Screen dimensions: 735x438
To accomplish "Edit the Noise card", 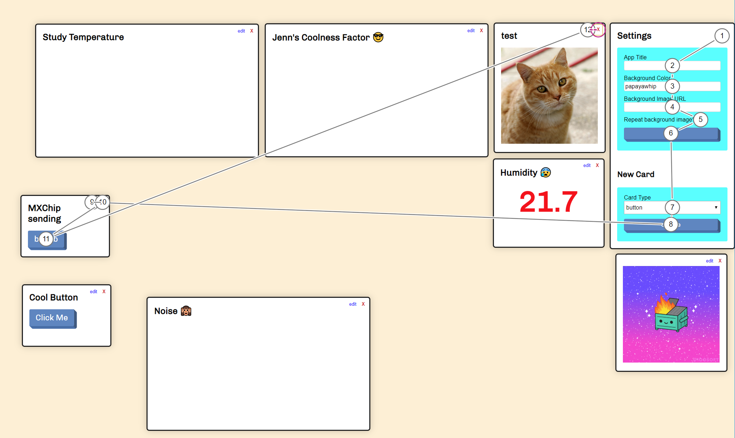I will click(352, 304).
